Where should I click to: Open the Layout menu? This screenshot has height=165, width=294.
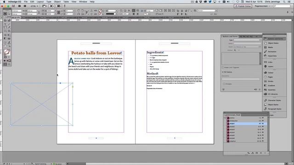40,2
